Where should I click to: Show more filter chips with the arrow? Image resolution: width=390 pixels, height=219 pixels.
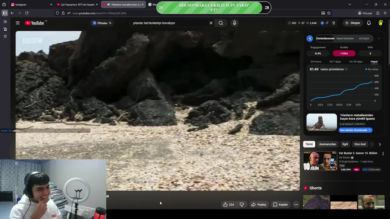[380, 144]
